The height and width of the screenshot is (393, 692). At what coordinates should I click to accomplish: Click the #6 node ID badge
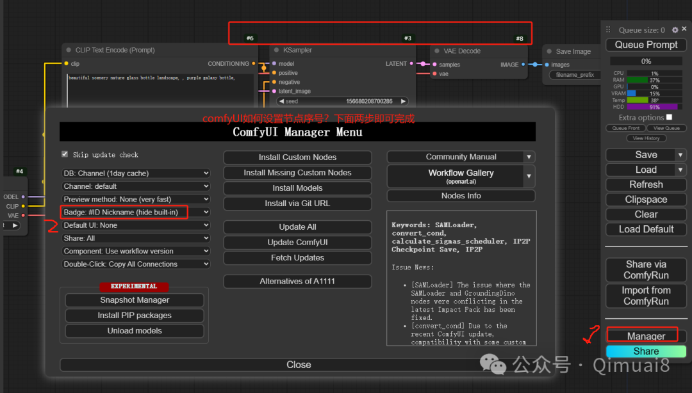pyautogui.click(x=250, y=38)
